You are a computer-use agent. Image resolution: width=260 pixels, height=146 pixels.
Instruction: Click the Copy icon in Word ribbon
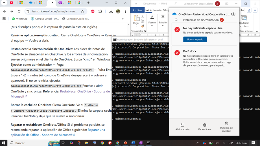pyautogui.click(x=143, y=21)
